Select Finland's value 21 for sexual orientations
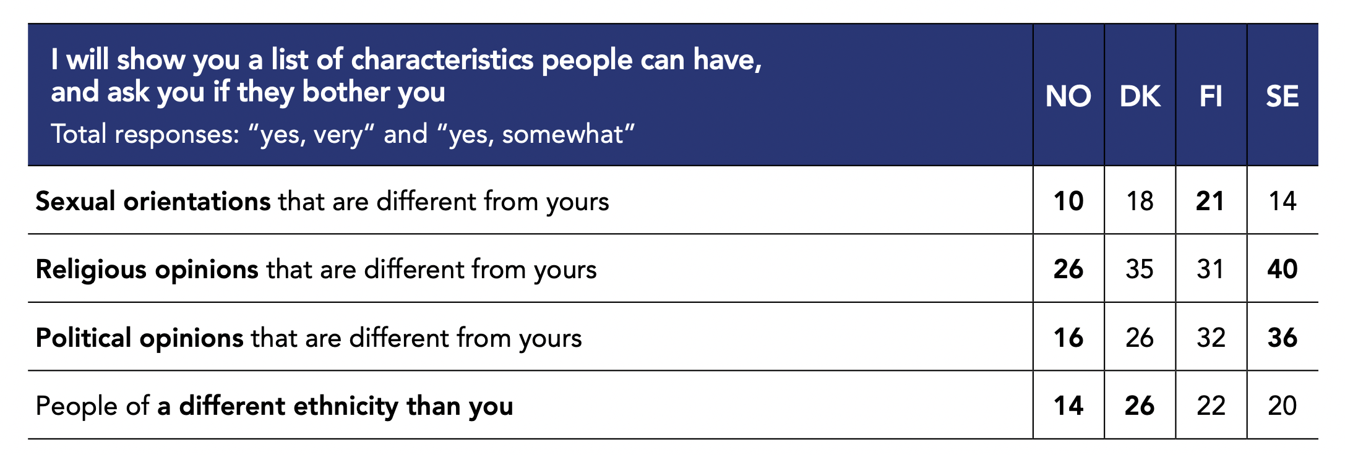The height and width of the screenshot is (455, 1345). (x=1210, y=202)
